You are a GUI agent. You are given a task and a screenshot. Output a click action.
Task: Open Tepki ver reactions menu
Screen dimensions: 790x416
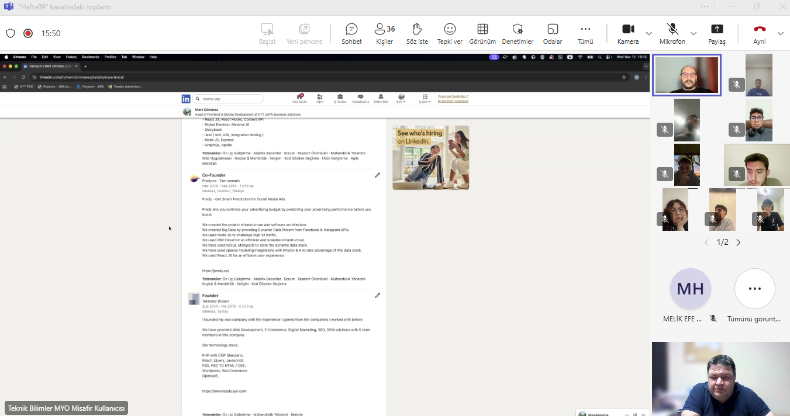450,33
